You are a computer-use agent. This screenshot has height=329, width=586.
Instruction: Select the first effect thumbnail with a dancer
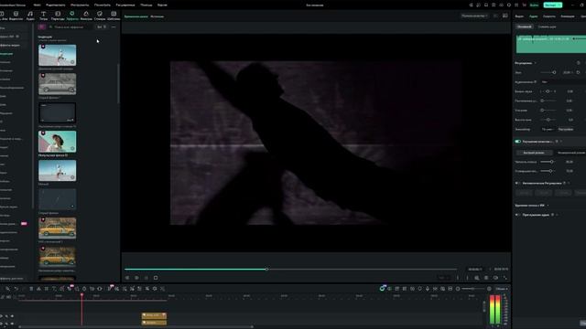point(57,55)
